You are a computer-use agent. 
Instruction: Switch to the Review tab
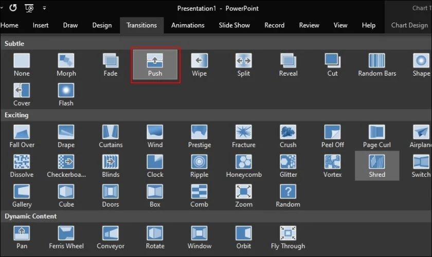click(x=309, y=25)
